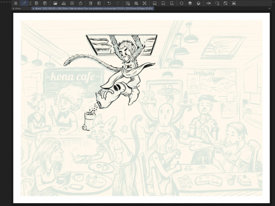The image size is (275, 206).
Task: Open the tab list dropdown chevron at right
Action: (x=270, y=8)
